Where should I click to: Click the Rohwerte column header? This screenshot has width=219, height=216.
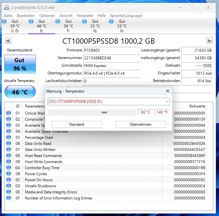[197, 106]
